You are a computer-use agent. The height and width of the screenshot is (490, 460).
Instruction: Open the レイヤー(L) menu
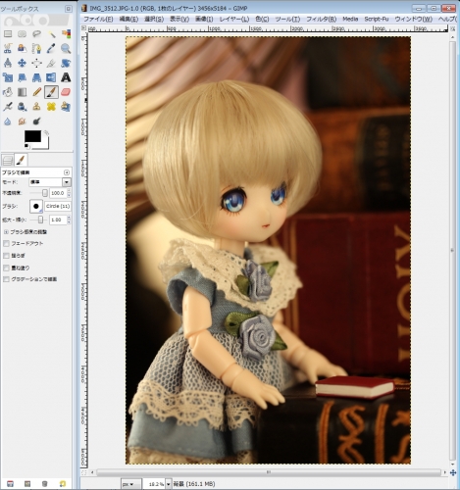tap(234, 19)
